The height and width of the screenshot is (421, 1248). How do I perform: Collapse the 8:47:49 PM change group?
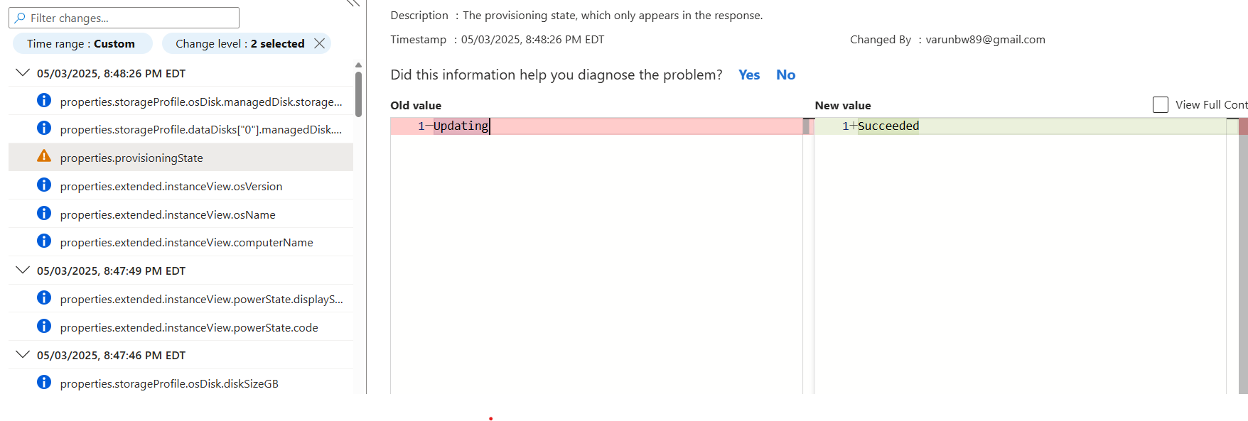23,270
